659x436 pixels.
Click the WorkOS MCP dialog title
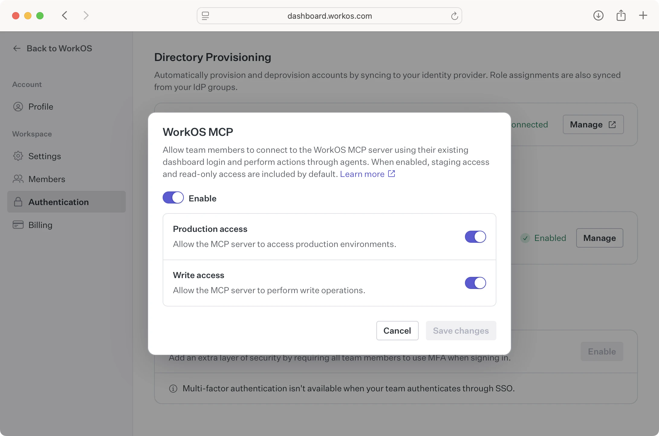(x=198, y=132)
